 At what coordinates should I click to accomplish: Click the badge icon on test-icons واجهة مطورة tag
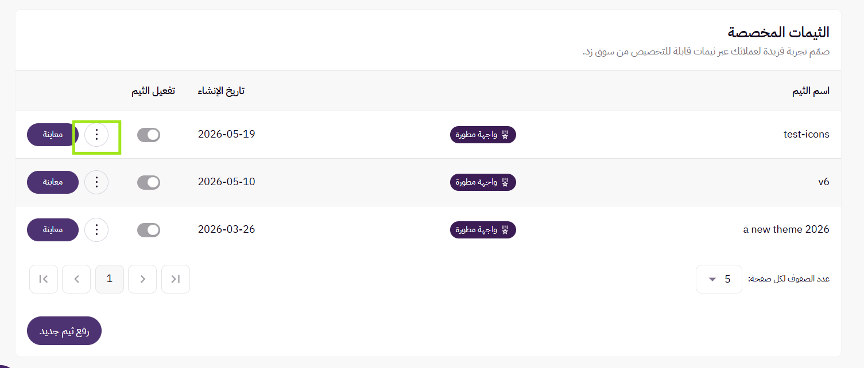coord(505,135)
